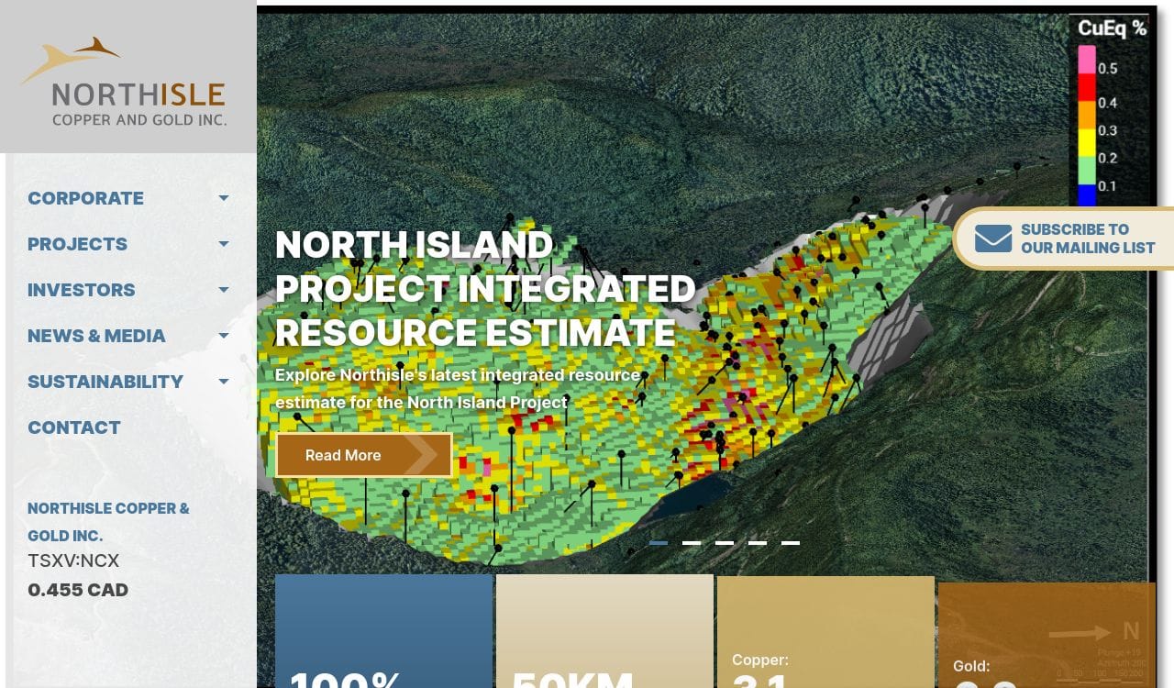Click the envelope mailing list icon

coord(992,239)
